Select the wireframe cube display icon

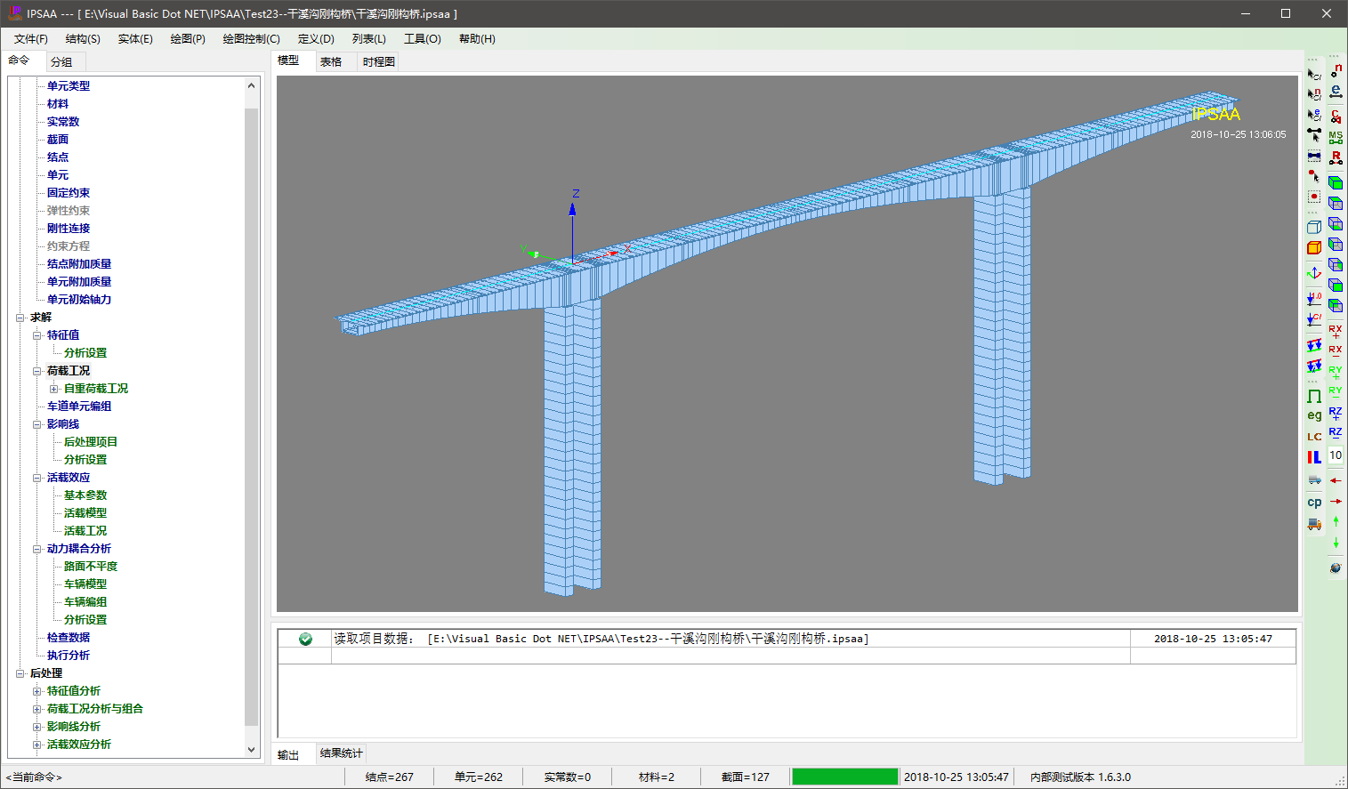click(x=1314, y=227)
